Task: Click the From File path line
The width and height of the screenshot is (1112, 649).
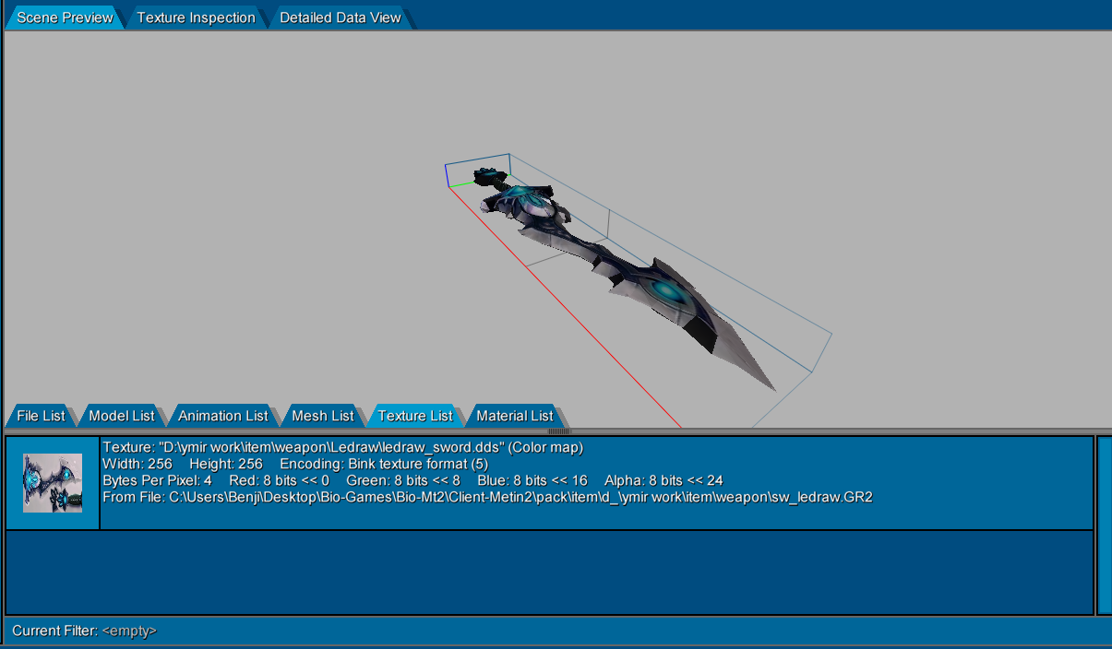Action: click(x=487, y=497)
